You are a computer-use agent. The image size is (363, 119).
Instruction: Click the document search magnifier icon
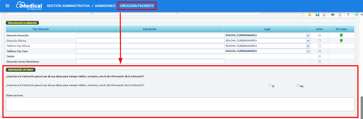(x=340, y=15)
